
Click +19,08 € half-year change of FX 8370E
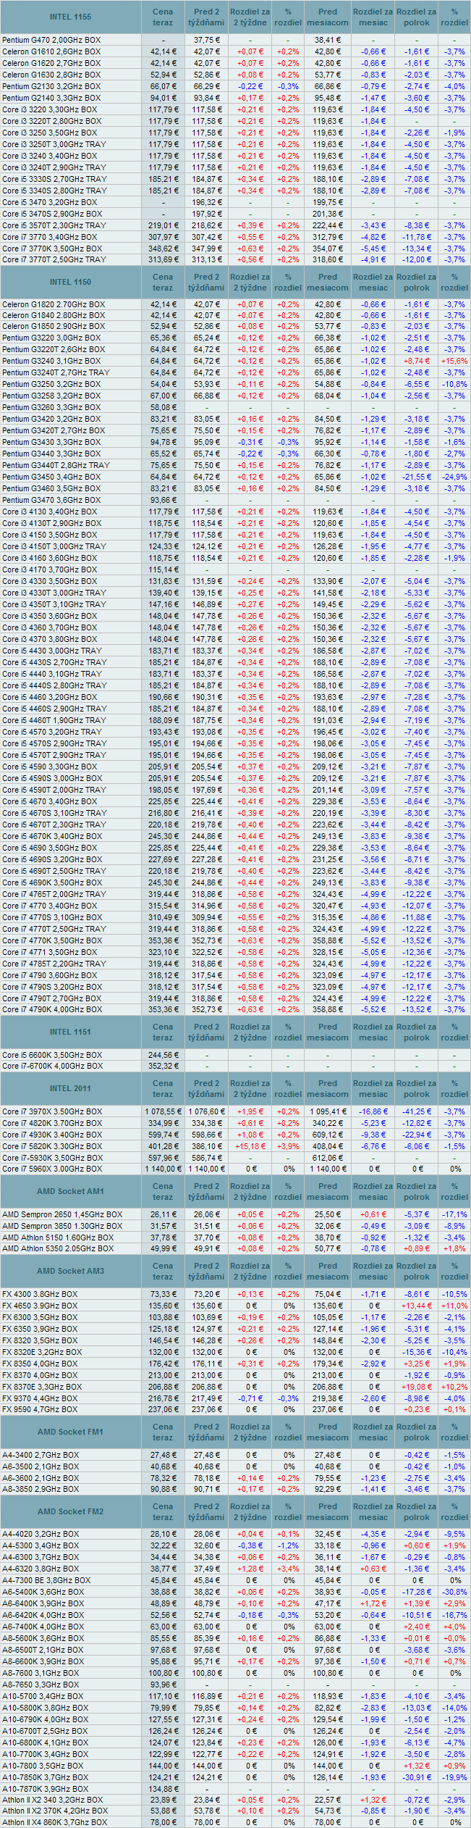pos(416,1387)
